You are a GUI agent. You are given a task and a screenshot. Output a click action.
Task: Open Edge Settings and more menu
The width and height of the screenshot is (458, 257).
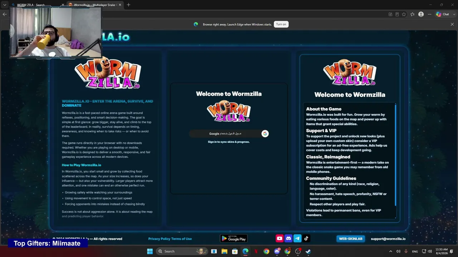tap(429, 14)
